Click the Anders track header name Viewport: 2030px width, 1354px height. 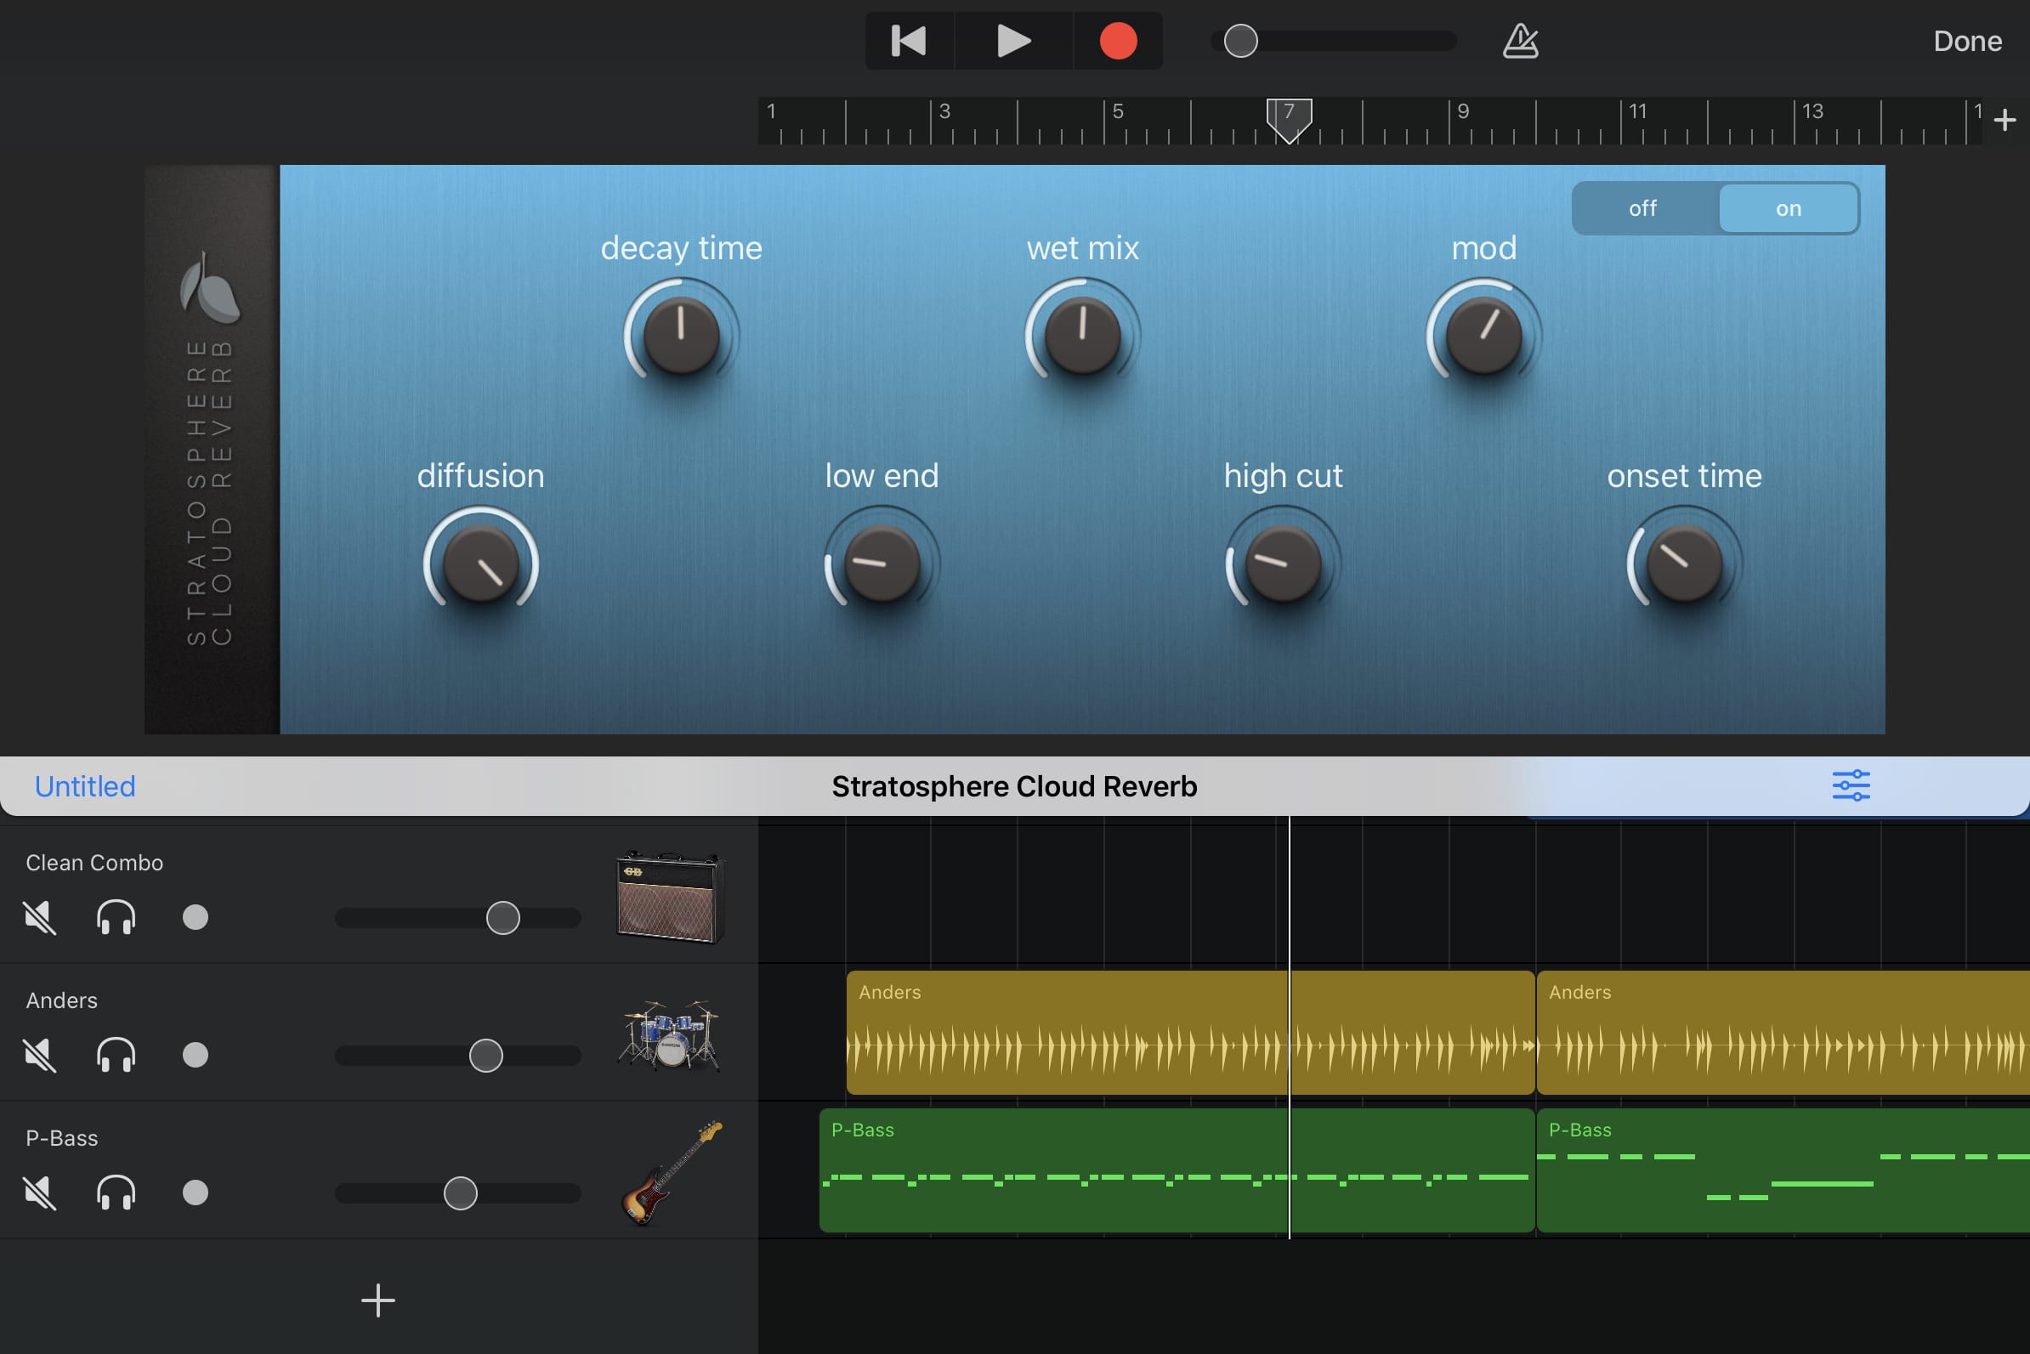click(x=61, y=1000)
